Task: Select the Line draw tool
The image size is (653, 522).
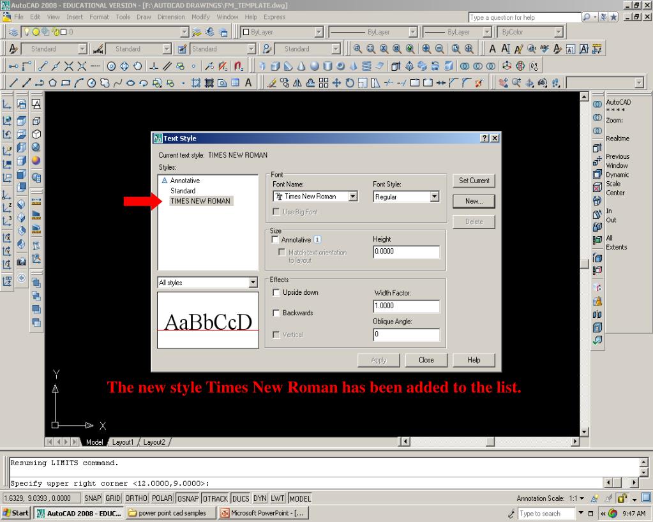Action: (x=13, y=83)
